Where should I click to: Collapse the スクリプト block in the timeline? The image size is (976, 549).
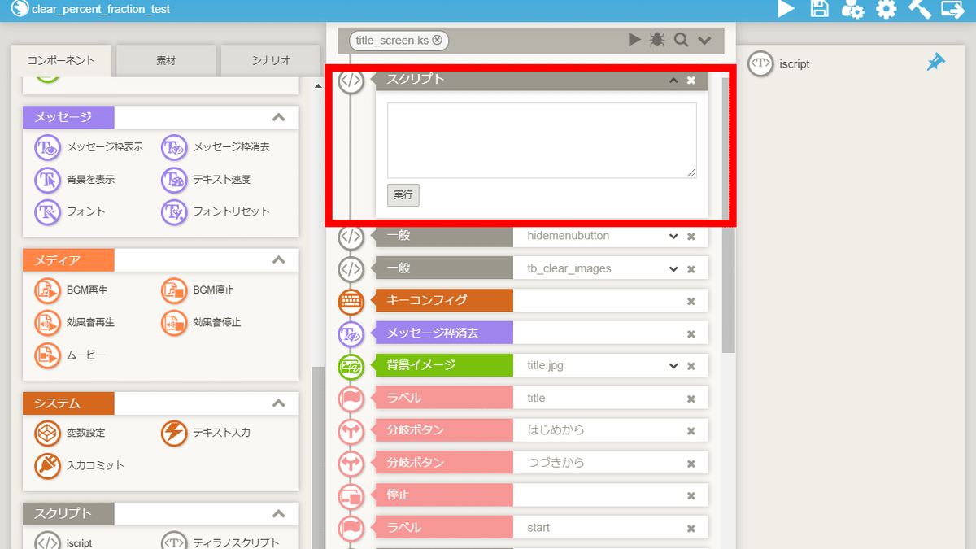pyautogui.click(x=673, y=80)
